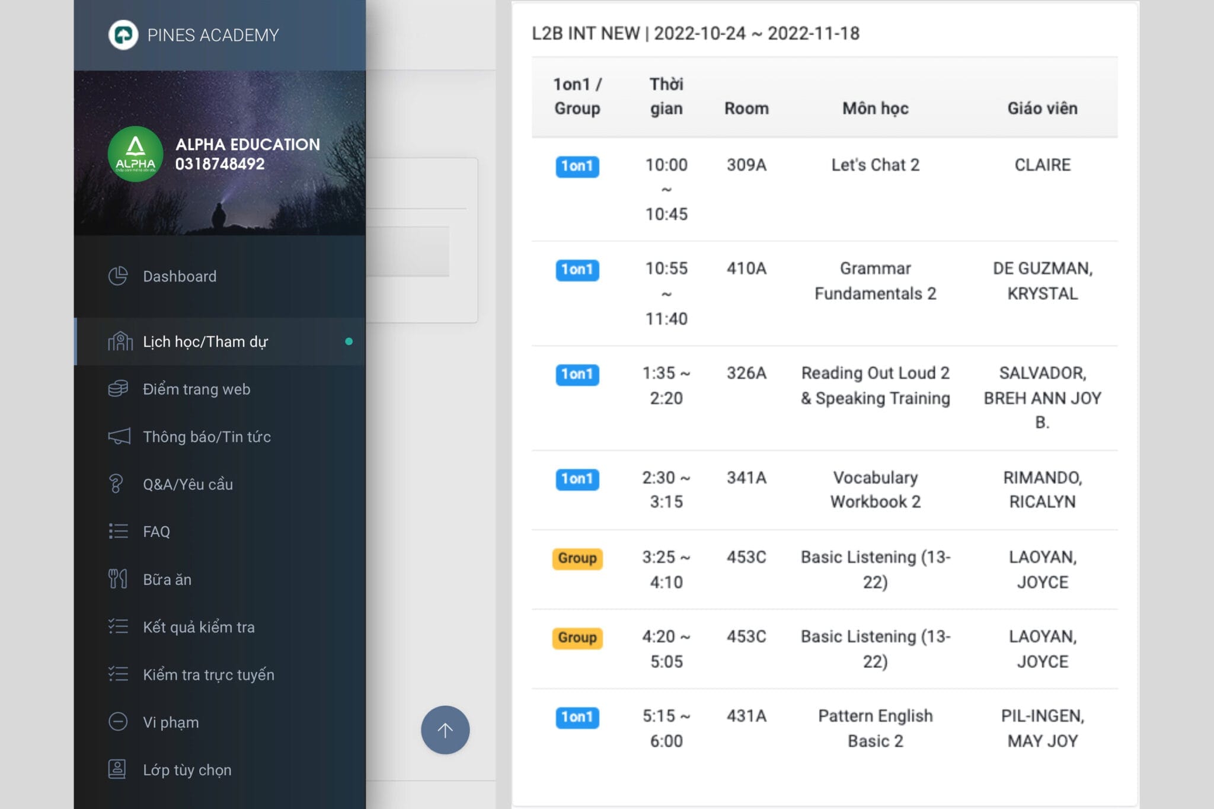Click the Q&A/Yêu cầu question mark icon
Viewport: 1214px width, 809px height.
click(x=116, y=484)
